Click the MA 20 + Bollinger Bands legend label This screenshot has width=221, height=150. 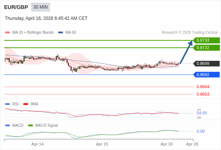coord(33,33)
